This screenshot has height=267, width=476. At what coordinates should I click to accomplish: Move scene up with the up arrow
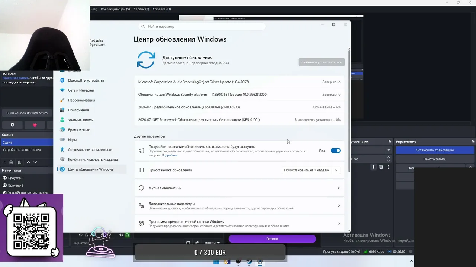coord(28,162)
